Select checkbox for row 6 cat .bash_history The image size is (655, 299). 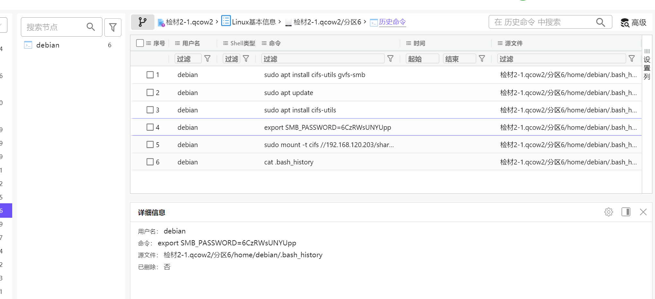150,162
